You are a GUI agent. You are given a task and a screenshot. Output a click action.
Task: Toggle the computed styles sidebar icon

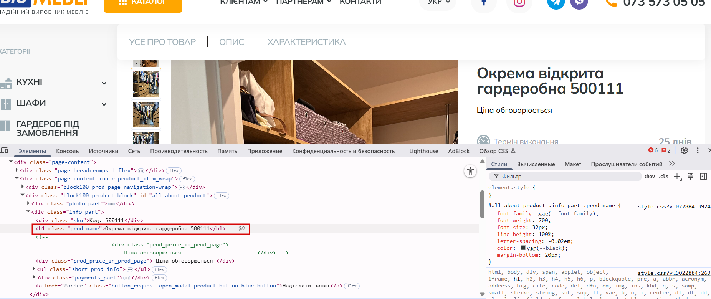703,177
